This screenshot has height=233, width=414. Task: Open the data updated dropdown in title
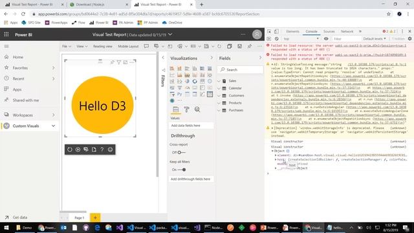pos(170,34)
